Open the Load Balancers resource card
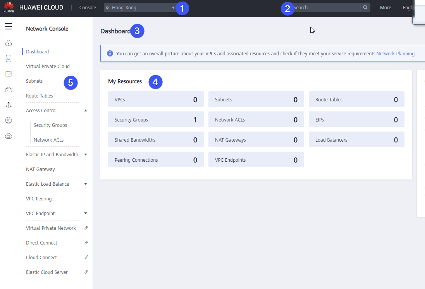Screen dimensions: 425x289 [x=356, y=139]
